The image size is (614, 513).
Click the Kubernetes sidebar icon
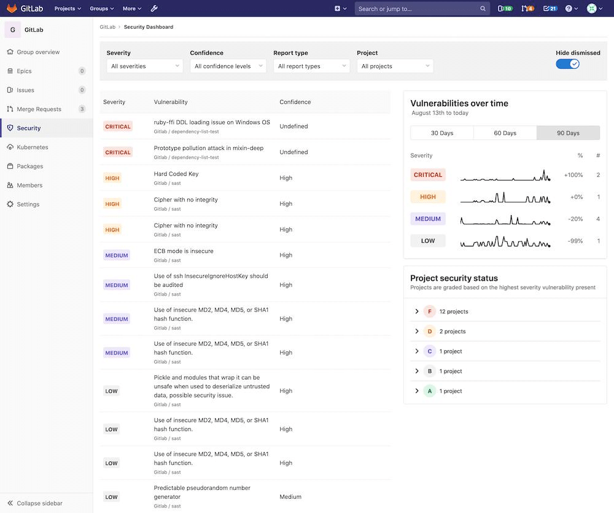coord(10,147)
